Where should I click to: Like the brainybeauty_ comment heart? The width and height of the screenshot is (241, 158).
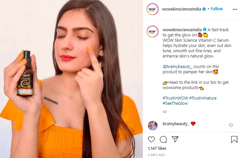pyautogui.click(x=231, y=125)
